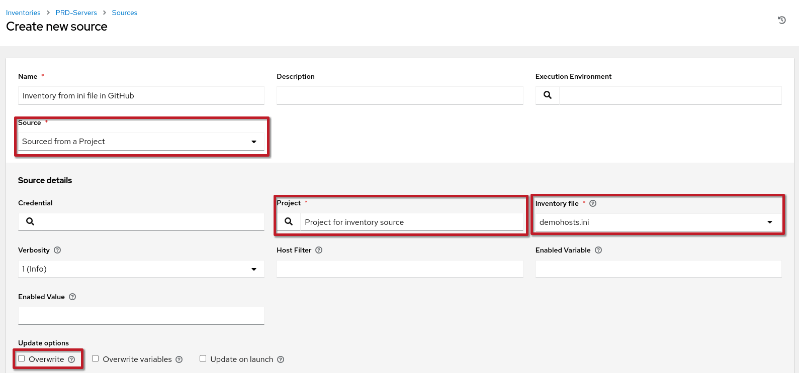
Task: Expand the Verbosity level dropdown
Action: point(141,269)
